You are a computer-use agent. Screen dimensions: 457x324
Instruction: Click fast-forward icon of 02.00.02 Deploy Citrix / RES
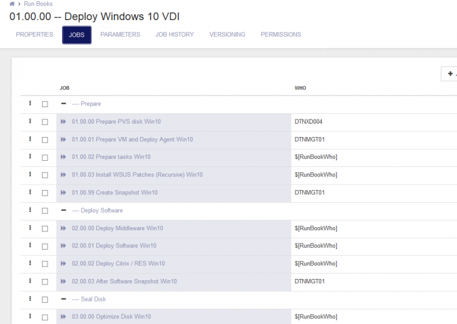63,264
